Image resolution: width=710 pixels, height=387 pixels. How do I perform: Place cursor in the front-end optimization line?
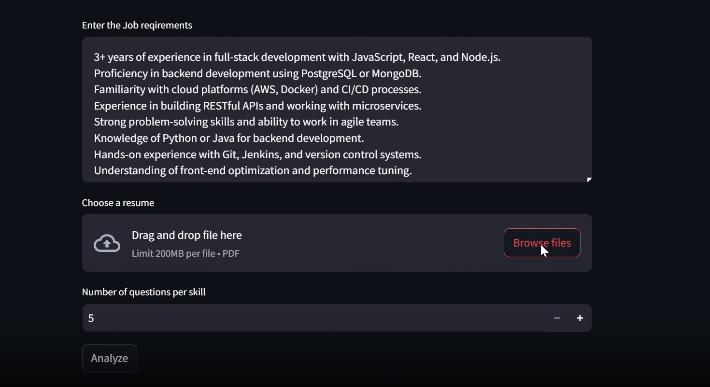tap(253, 171)
